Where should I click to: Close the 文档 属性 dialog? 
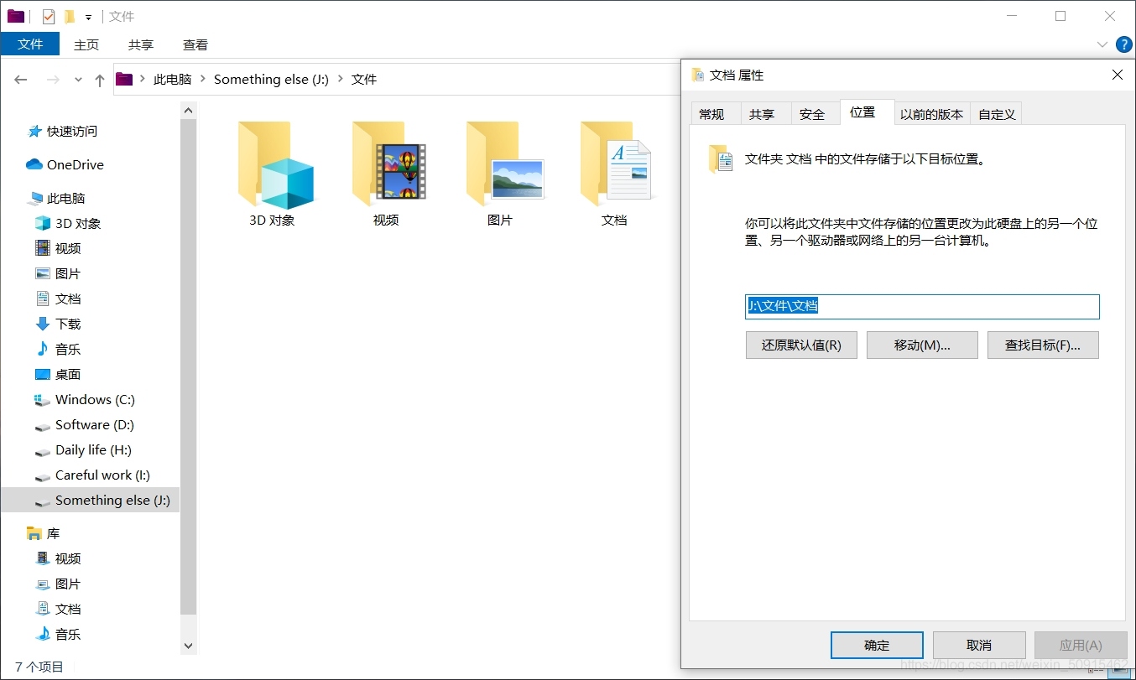pyautogui.click(x=1118, y=75)
